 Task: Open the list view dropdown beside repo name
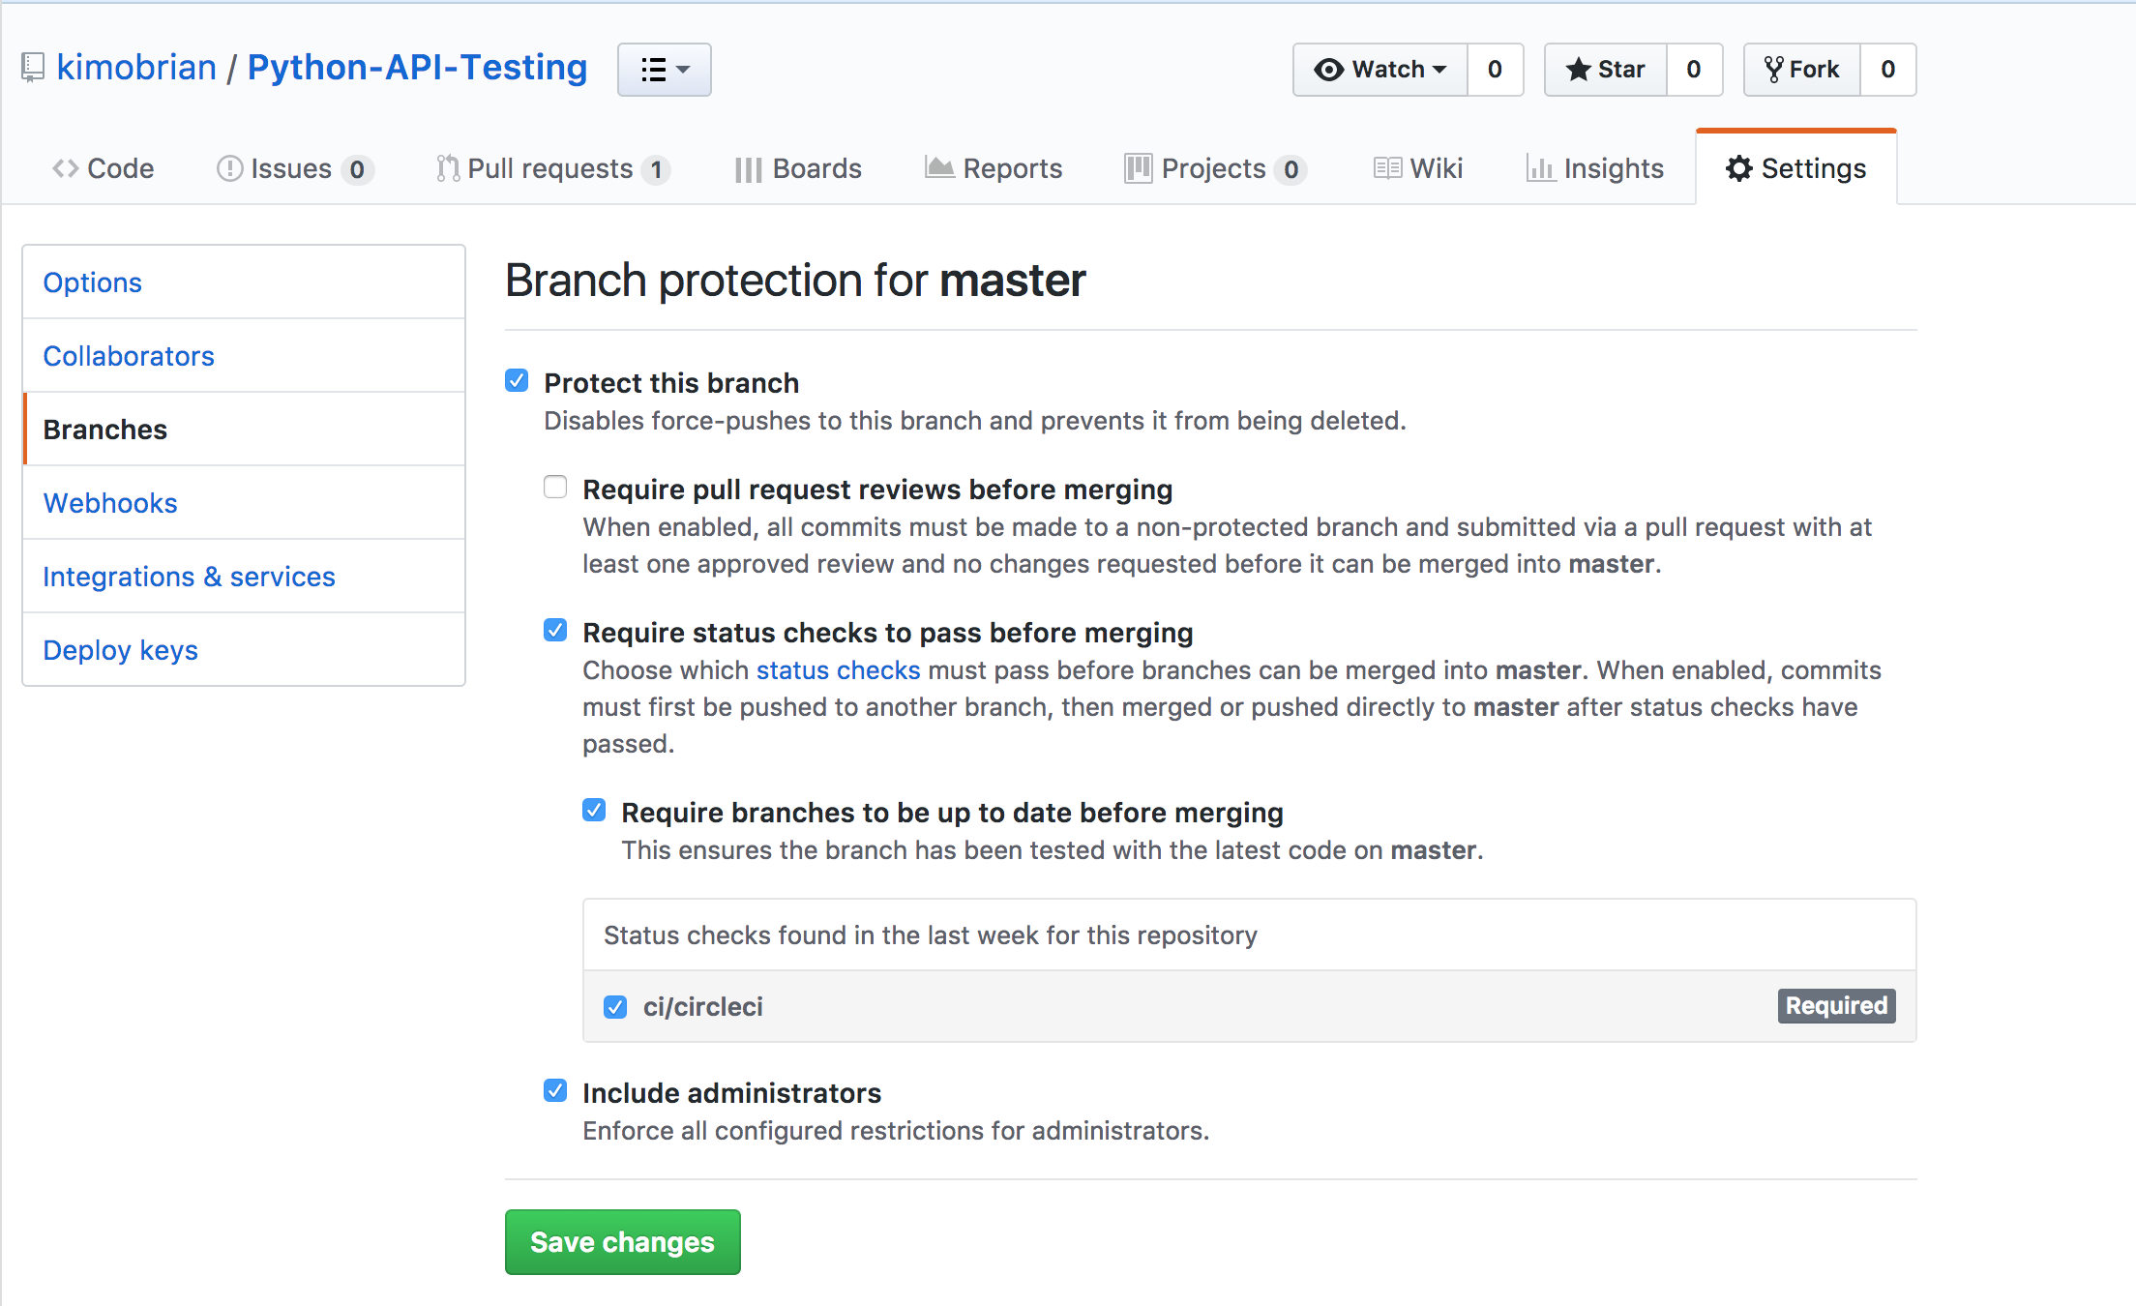click(x=664, y=69)
